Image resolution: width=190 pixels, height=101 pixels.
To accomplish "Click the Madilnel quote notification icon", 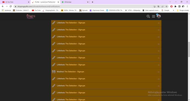I will 54,72.
